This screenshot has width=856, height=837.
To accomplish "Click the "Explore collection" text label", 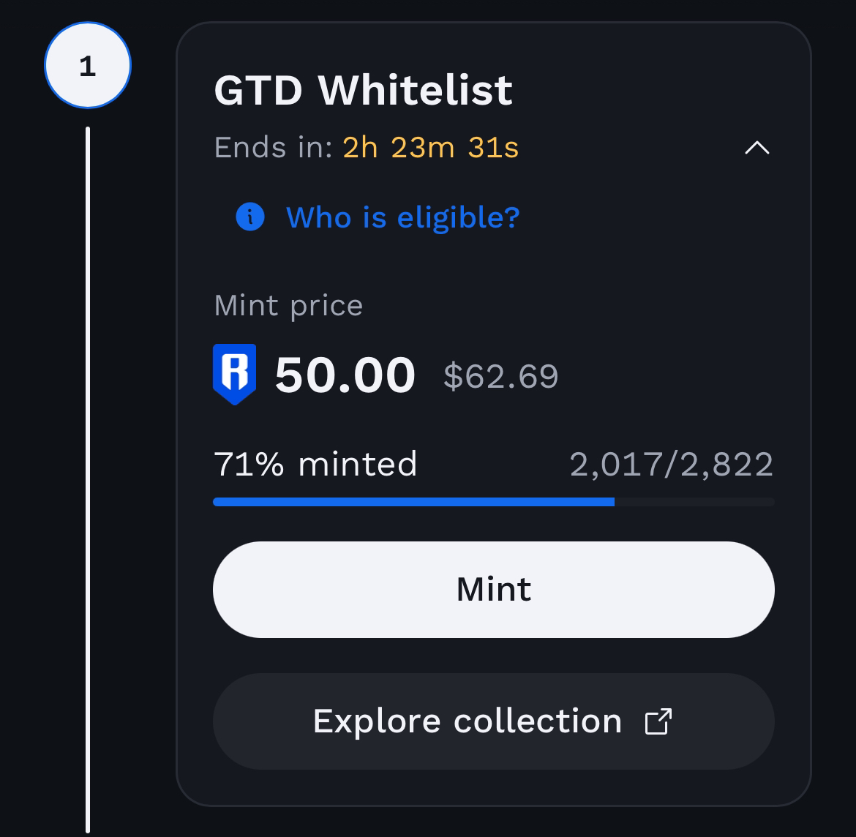I will 467,721.
